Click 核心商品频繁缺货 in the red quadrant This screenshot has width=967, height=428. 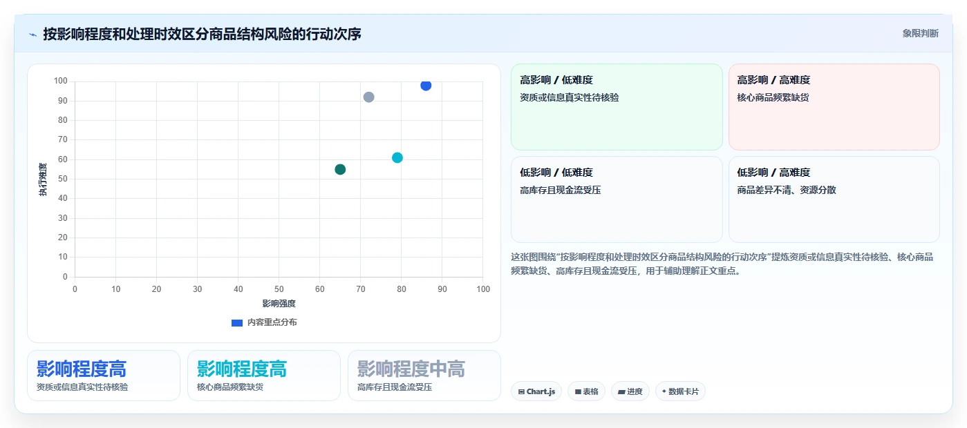[x=773, y=97]
